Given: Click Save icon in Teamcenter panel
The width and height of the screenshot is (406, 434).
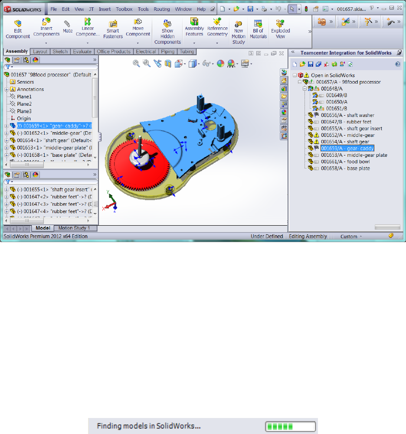Looking at the screenshot, I should coord(311,64).
